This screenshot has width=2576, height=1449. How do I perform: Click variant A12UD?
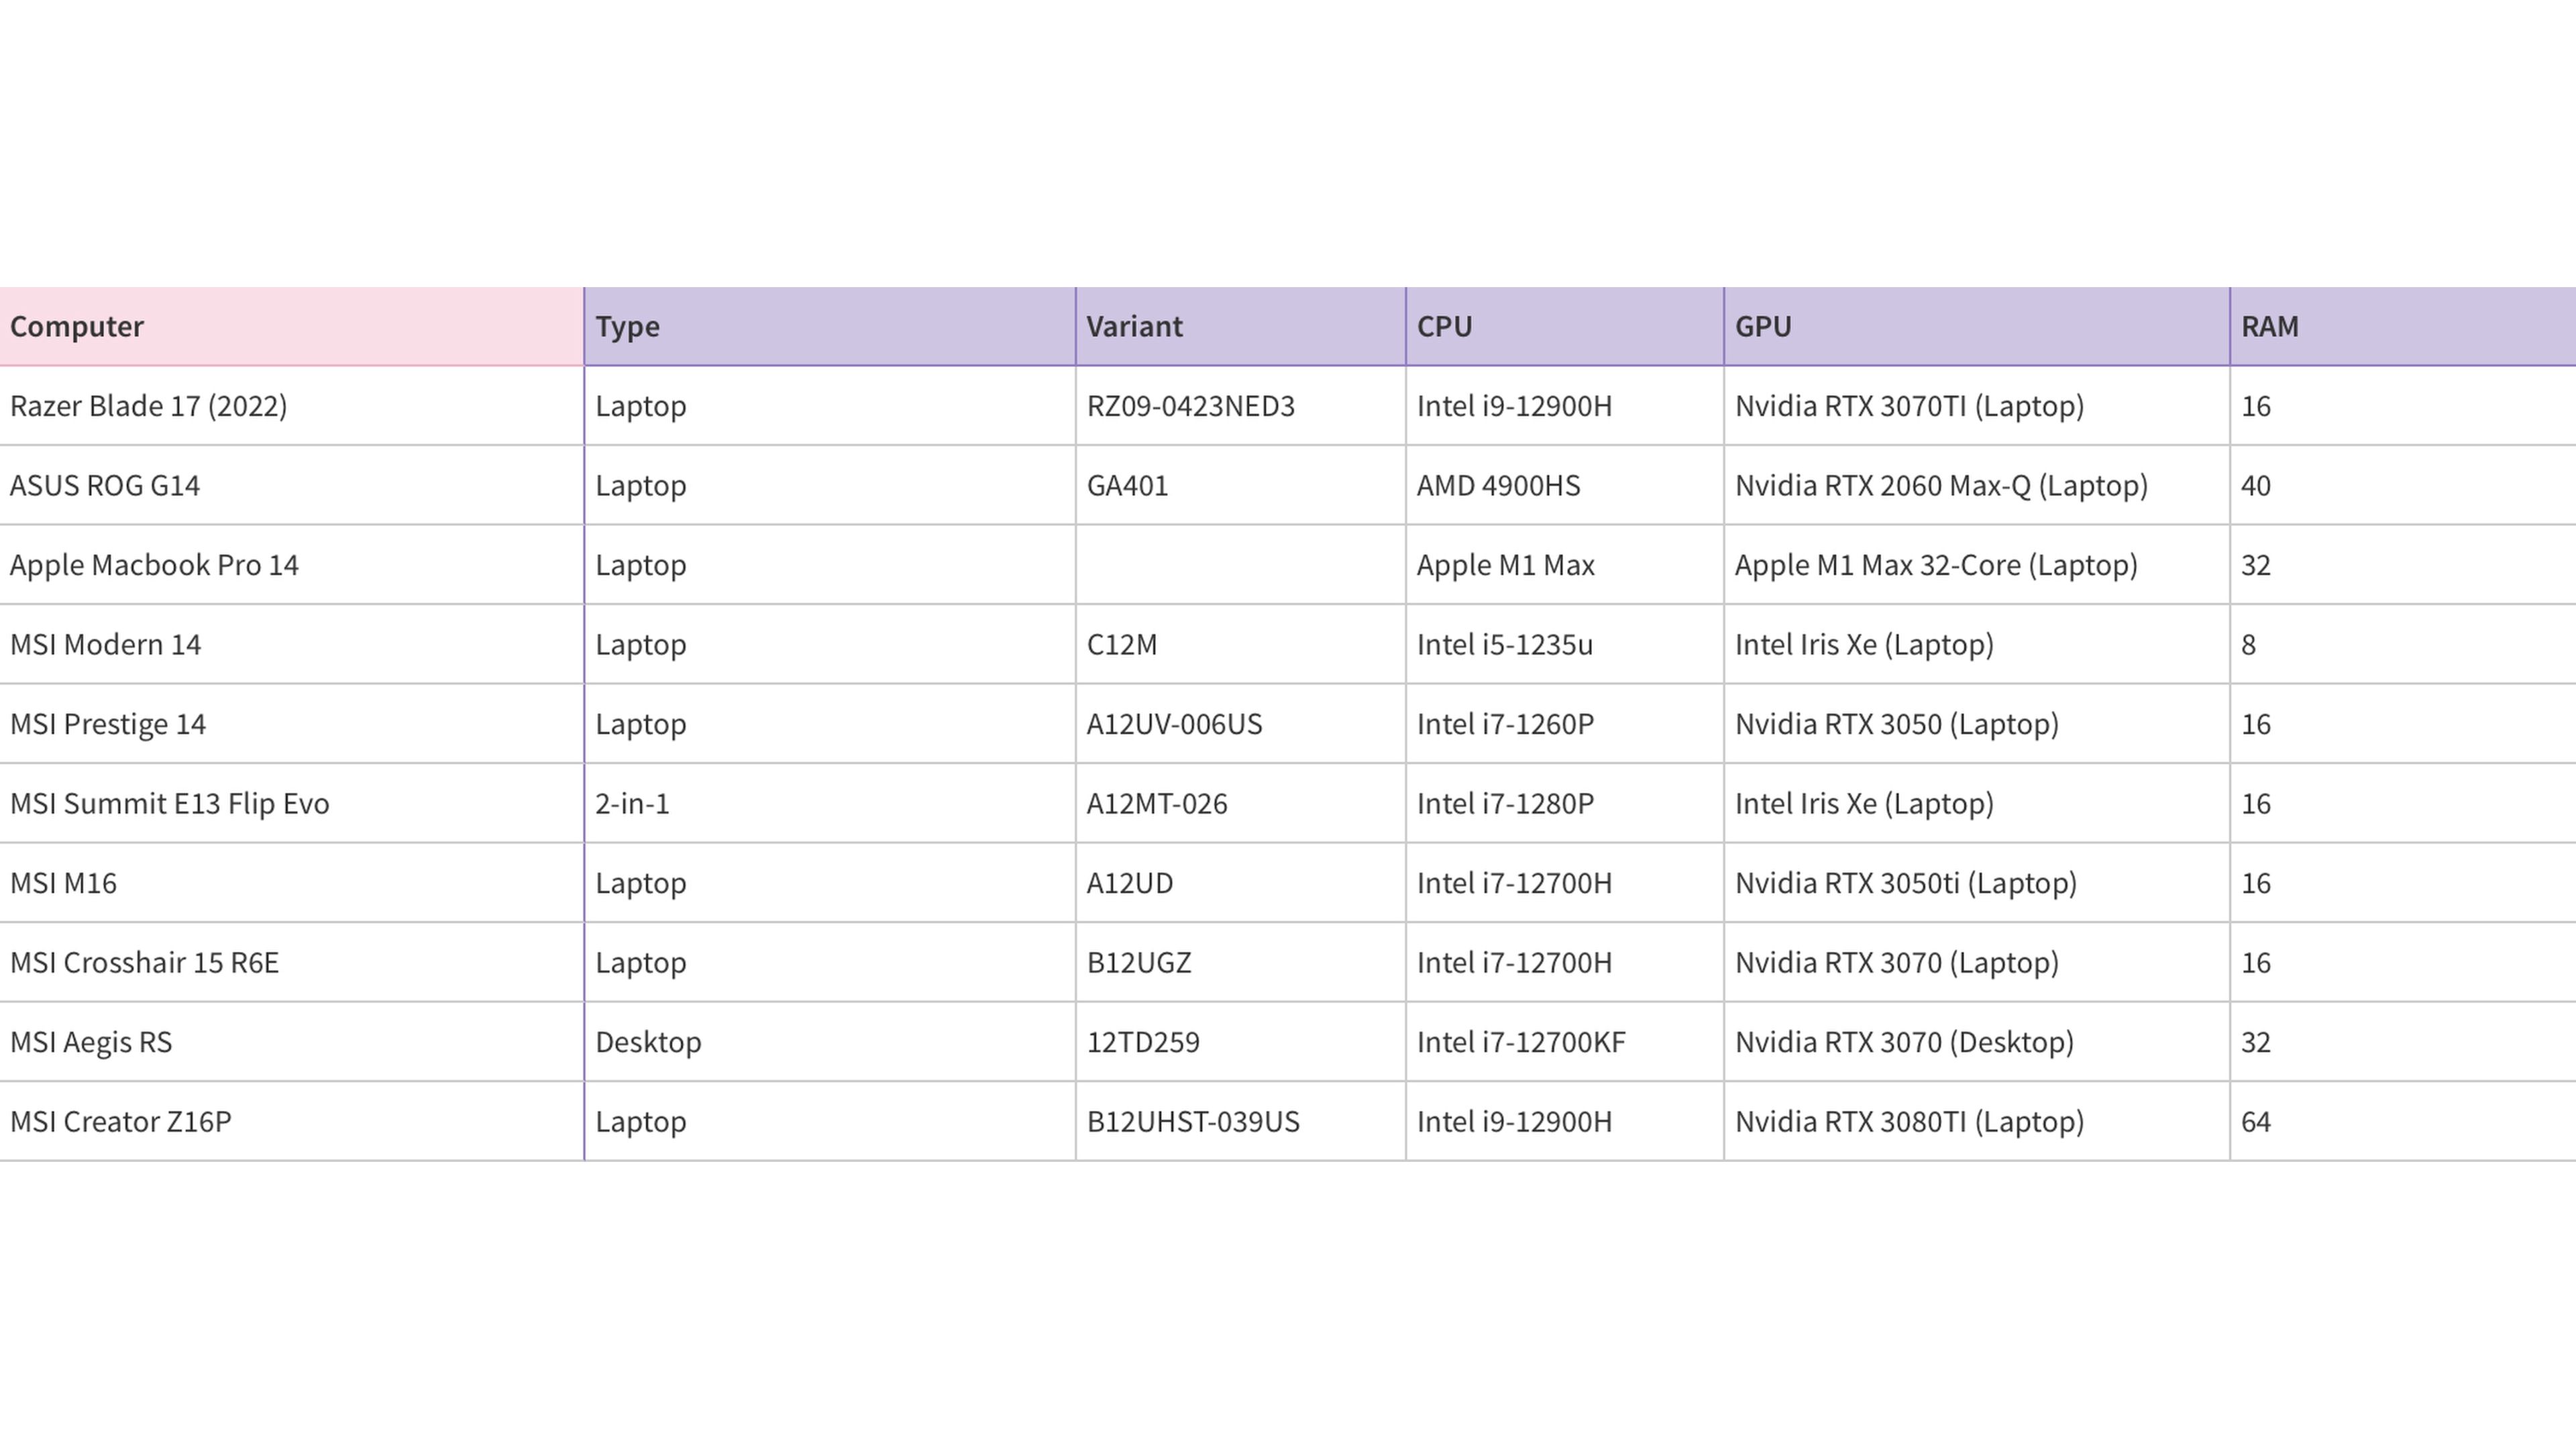[x=1241, y=883]
